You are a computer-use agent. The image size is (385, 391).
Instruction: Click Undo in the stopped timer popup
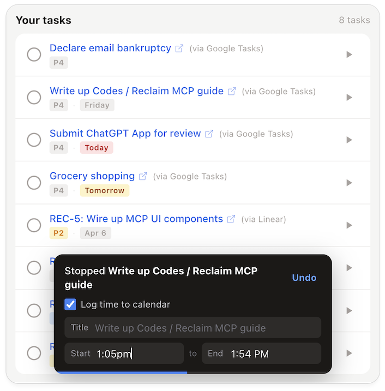pyautogui.click(x=304, y=278)
